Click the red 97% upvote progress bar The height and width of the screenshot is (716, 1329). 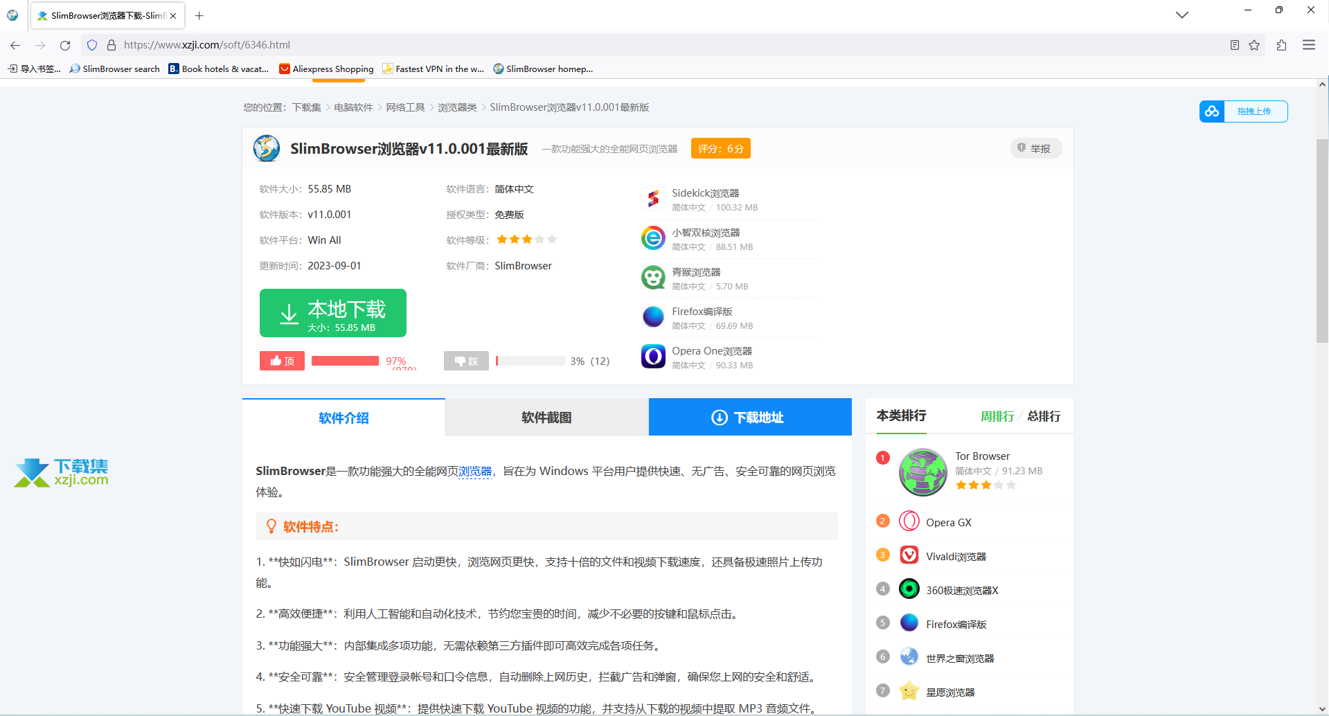pyautogui.click(x=345, y=361)
